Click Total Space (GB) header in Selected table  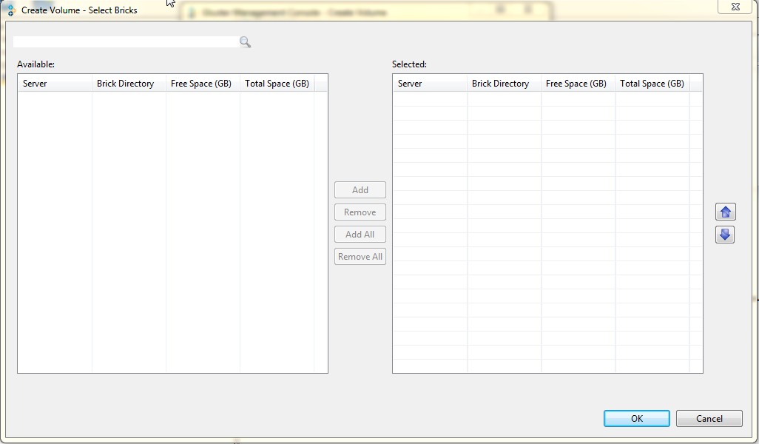click(x=652, y=84)
